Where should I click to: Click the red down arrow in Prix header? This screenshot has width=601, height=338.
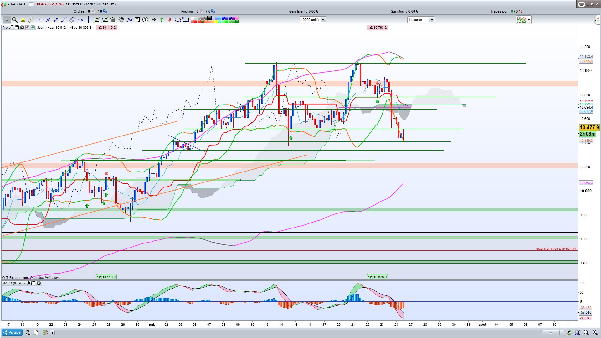[27, 28]
